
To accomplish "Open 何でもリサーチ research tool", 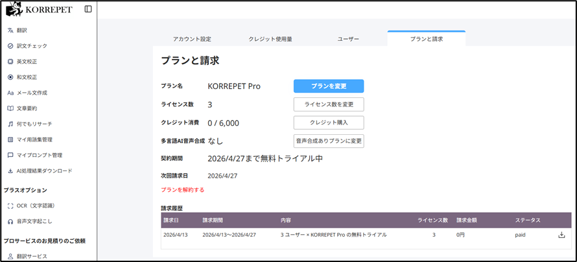I will [x=34, y=124].
